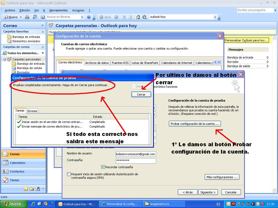The height and width of the screenshot is (208, 278).
Task: Click the red security shield tray icon
Action: click(263, 204)
